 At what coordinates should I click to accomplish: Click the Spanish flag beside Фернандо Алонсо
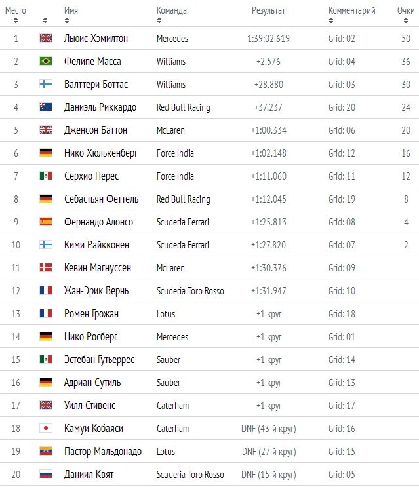(46, 222)
